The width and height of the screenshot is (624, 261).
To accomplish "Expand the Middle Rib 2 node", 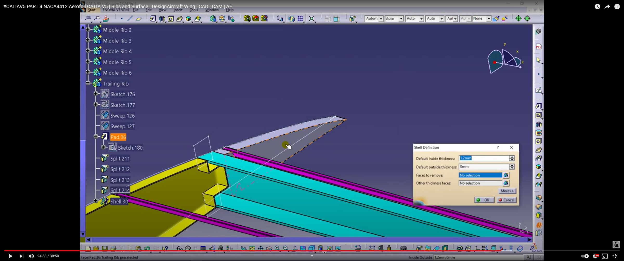I will pyautogui.click(x=88, y=29).
